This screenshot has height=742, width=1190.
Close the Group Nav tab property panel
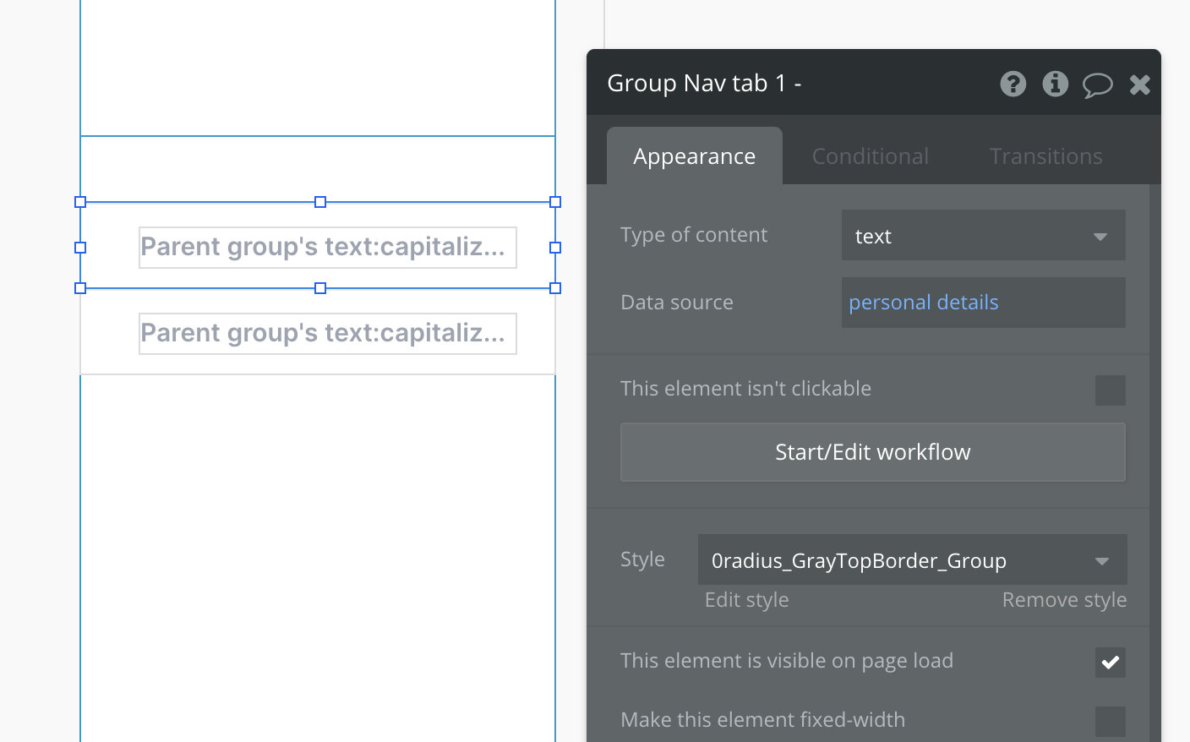point(1140,85)
